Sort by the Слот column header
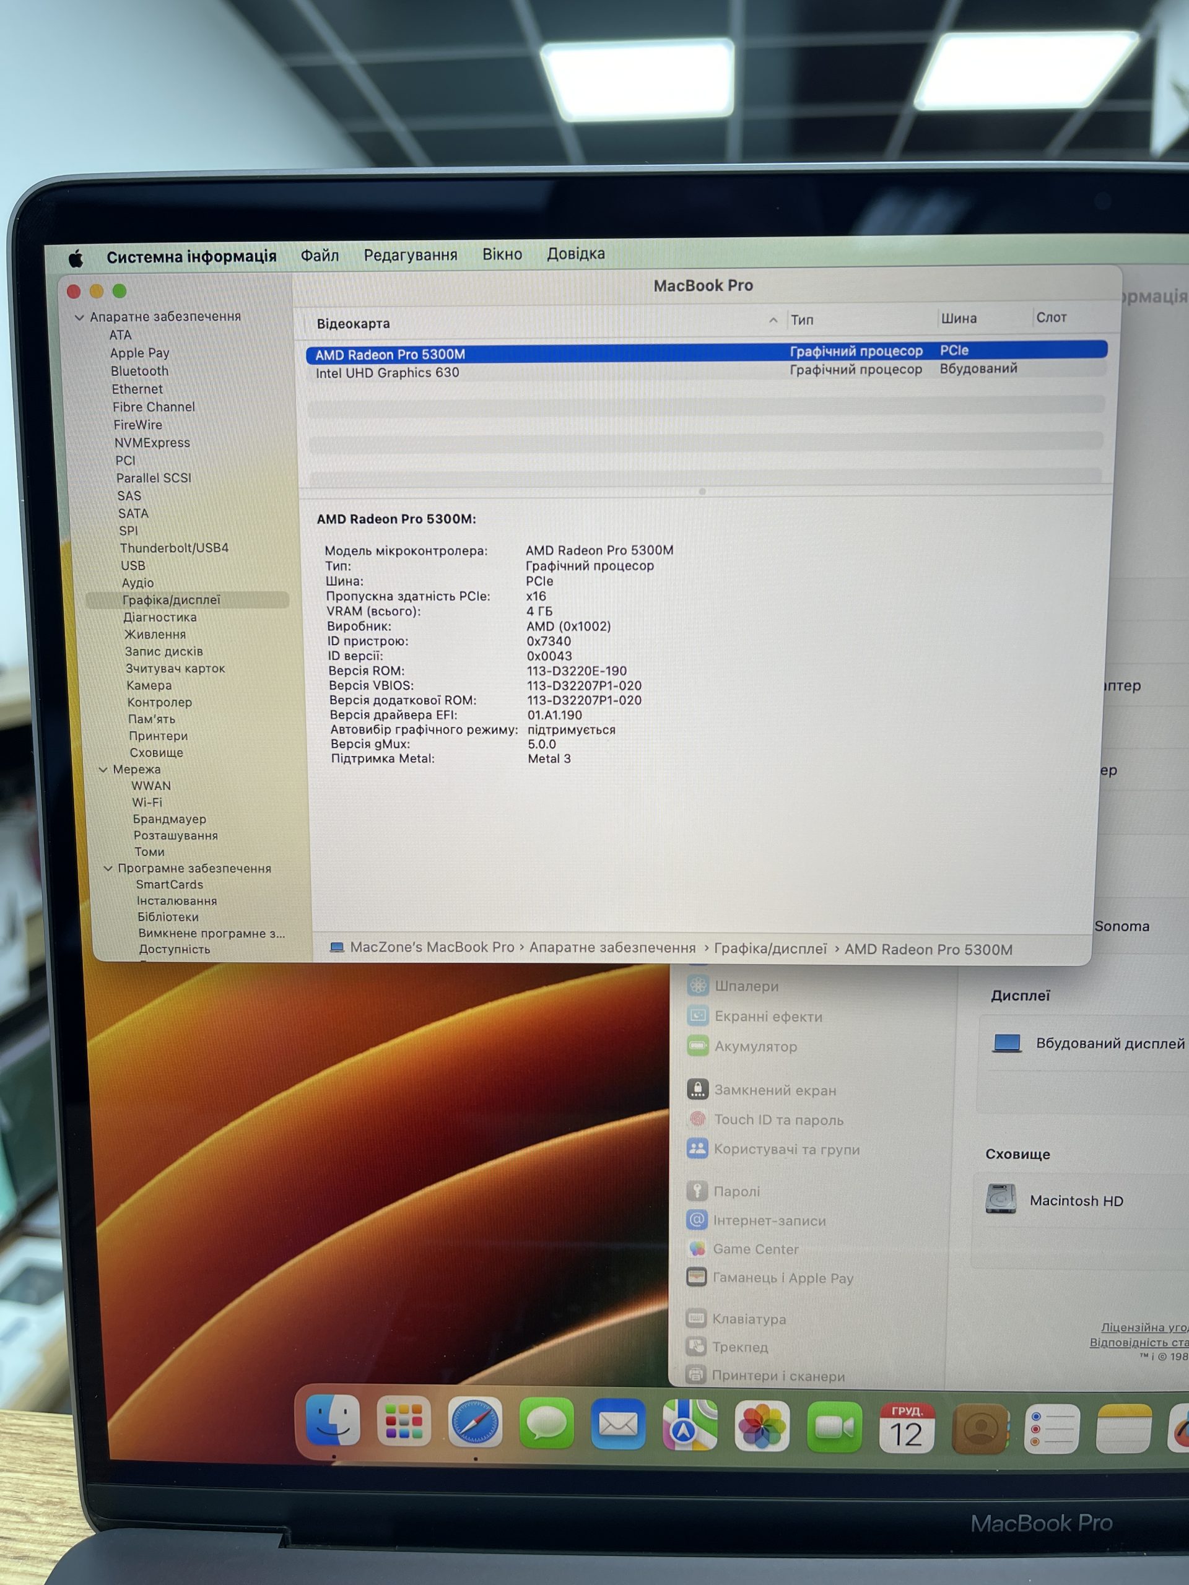1189x1585 pixels. (x=1052, y=318)
